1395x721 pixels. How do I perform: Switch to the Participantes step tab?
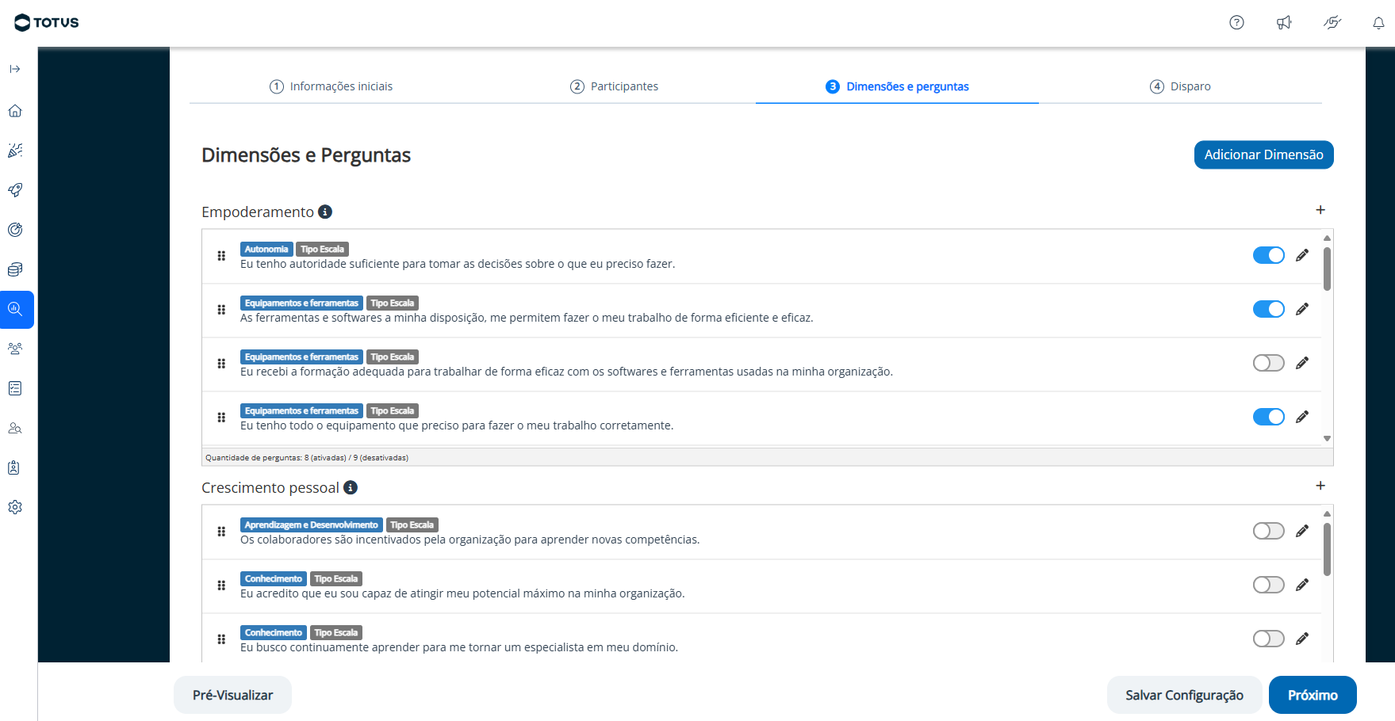(614, 86)
